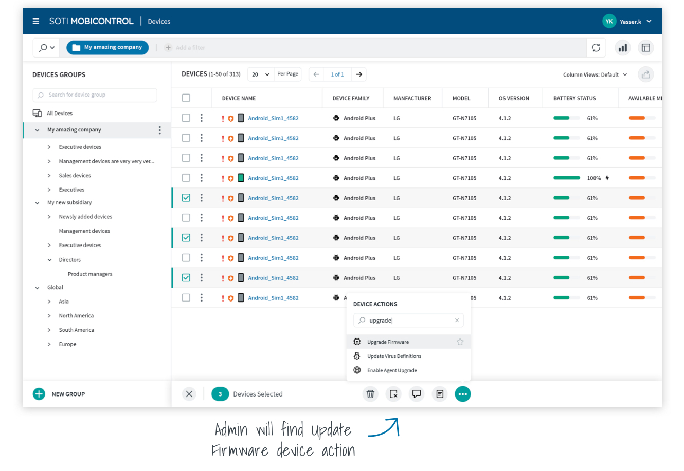Select Upgrade Firmware from device actions
684x471 pixels.
388,342
